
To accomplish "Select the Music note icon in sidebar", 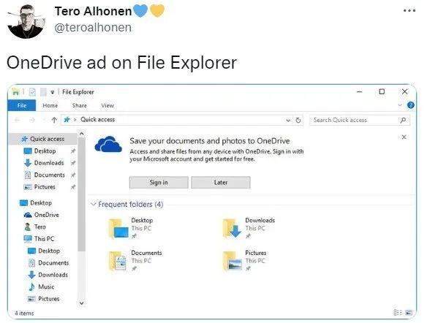I will pos(32,287).
